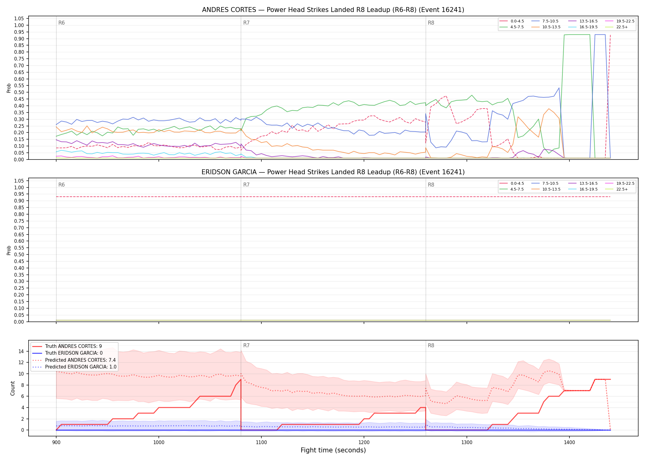Click the 0.50 tick in the ANDRES CORTES chart

tap(19, 92)
